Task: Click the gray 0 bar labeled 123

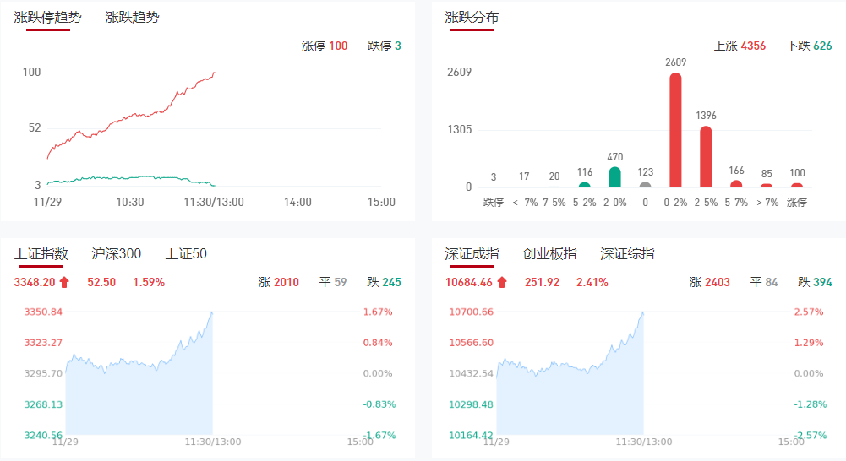Action: tap(645, 184)
